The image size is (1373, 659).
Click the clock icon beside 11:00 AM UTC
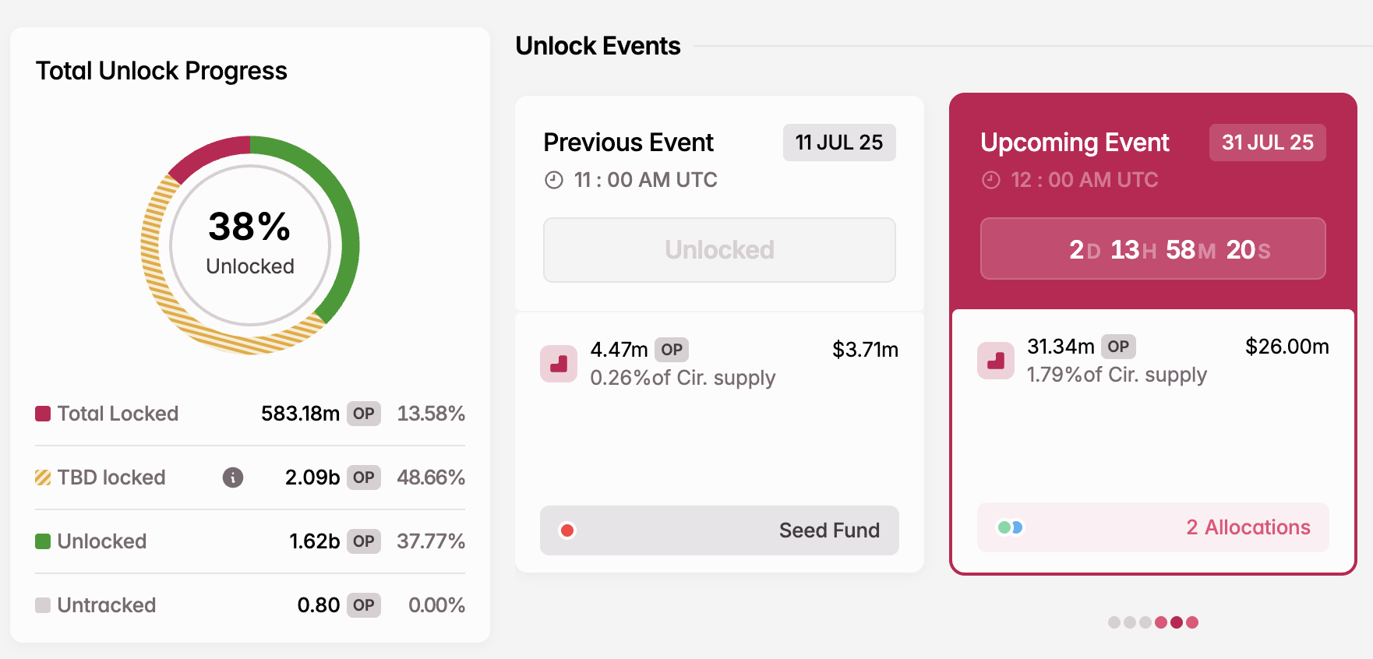point(552,179)
